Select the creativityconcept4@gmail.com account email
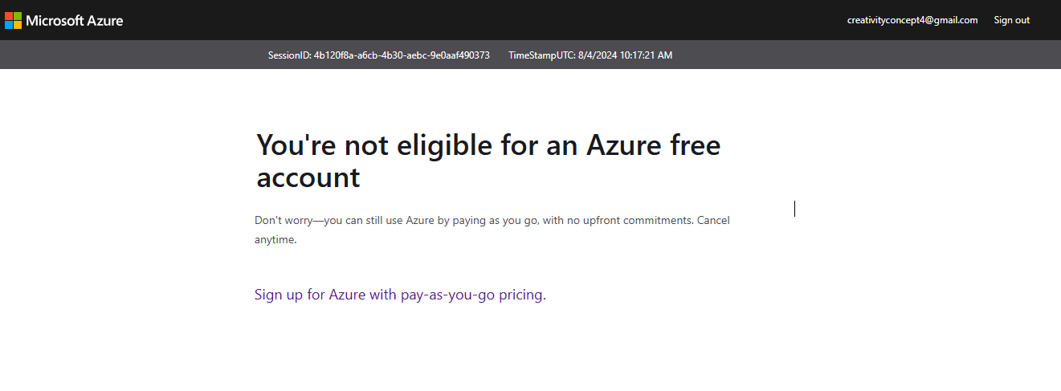The image size is (1061, 391). (x=912, y=20)
